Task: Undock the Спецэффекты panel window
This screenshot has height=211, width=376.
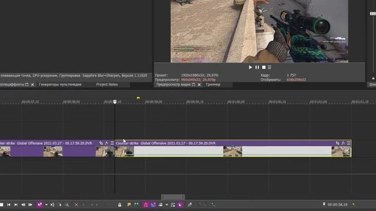Action: [x=27, y=84]
